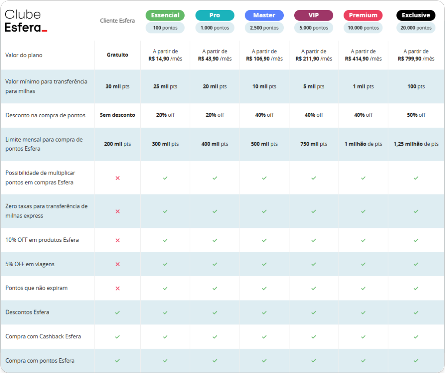
Task: Click Exclusive checkmark for Compra com pontos Esfera
Action: point(416,360)
